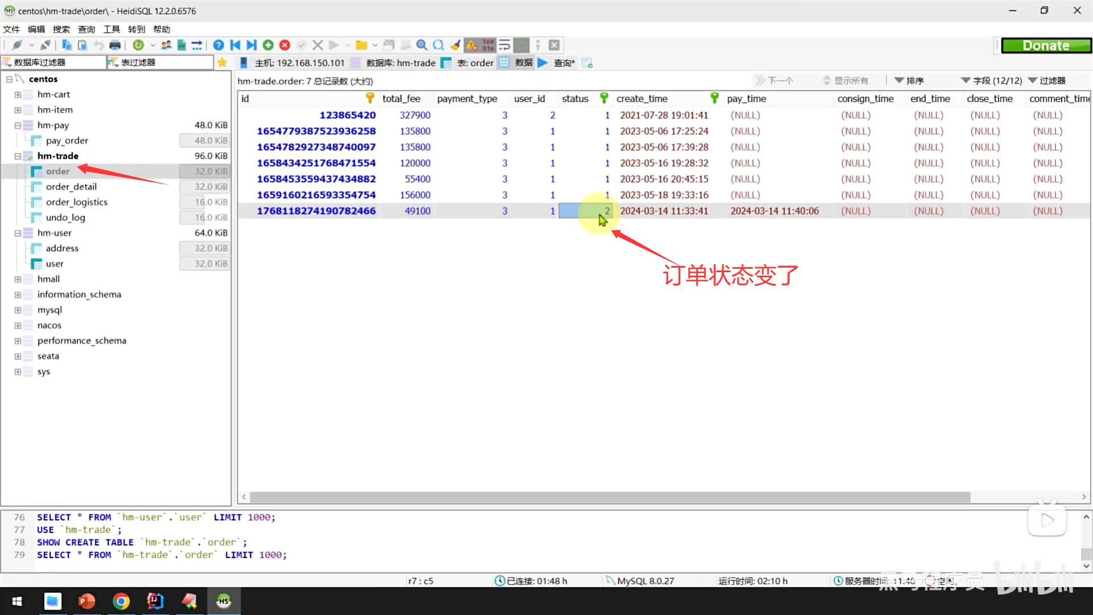
Task: Expand the hm-cart database node
Action: pyautogui.click(x=18, y=95)
